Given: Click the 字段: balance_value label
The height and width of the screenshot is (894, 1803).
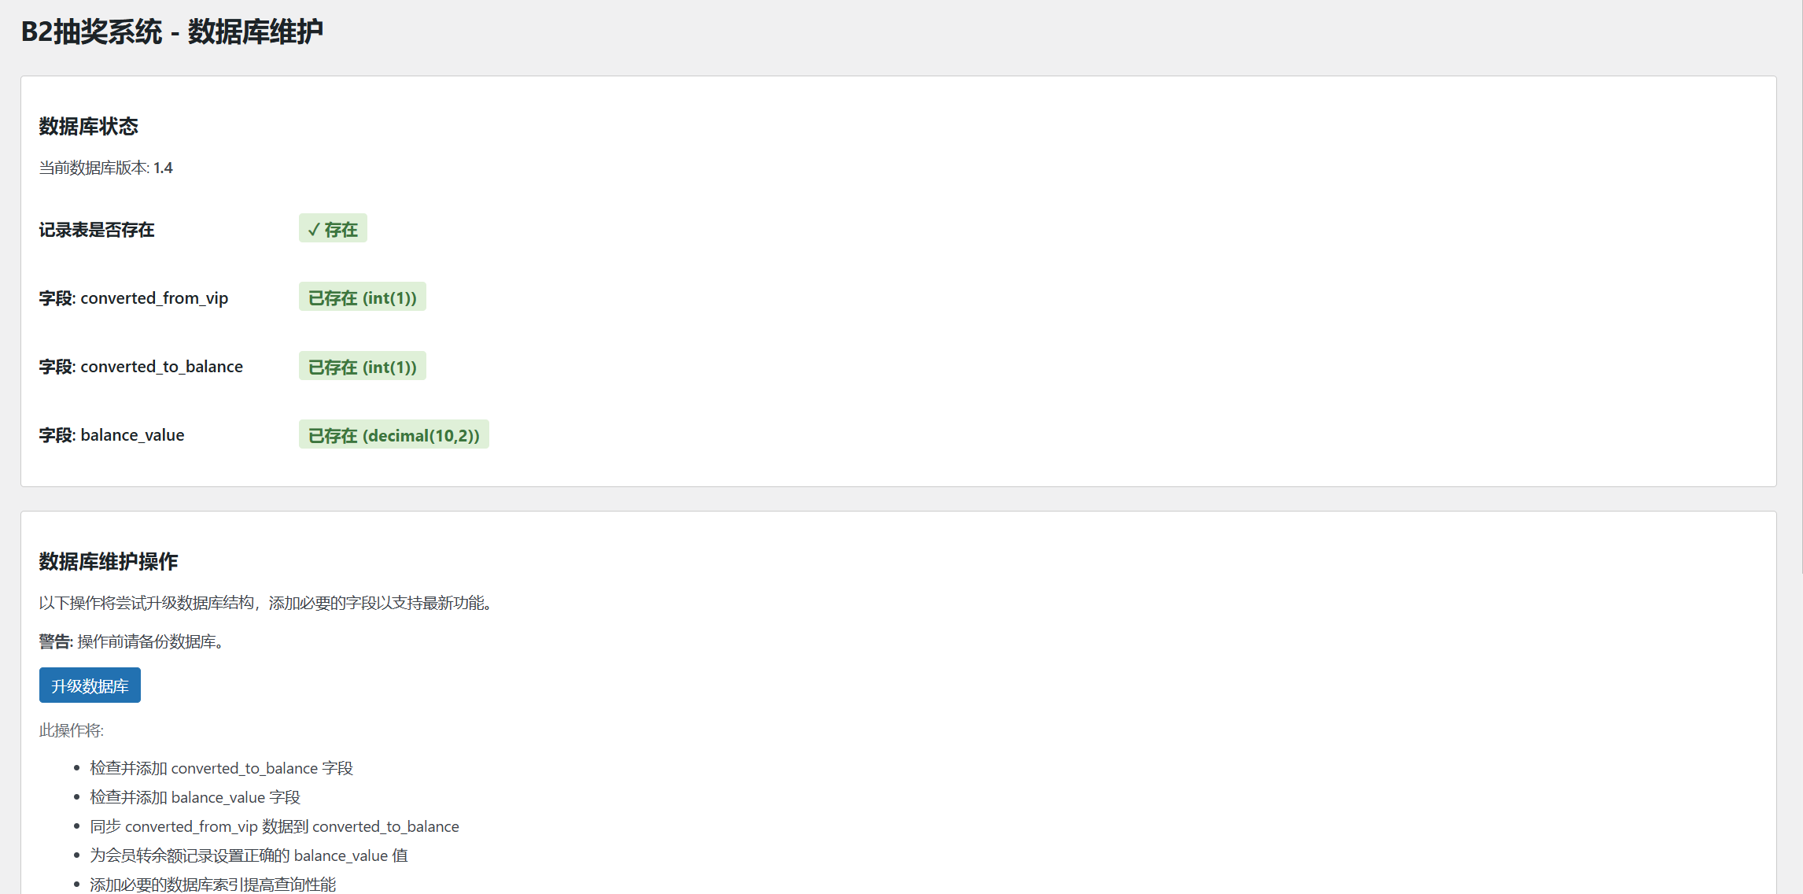Looking at the screenshot, I should (112, 435).
